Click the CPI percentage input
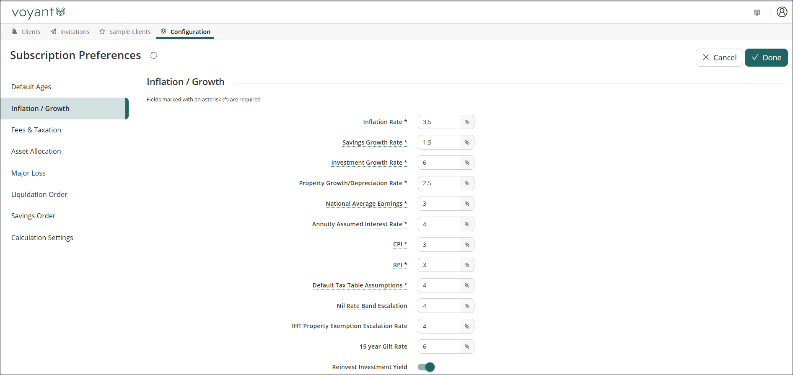The image size is (793, 375). 439,245
